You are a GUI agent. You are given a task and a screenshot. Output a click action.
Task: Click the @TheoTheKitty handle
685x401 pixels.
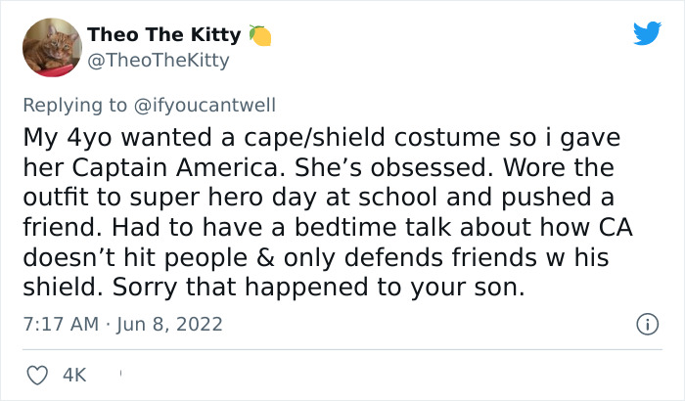[159, 61]
